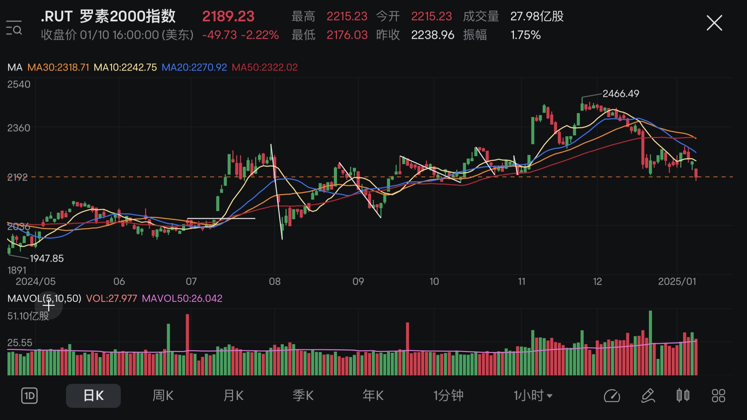Open the candlestick chart style icon
This screenshot has height=420, width=747.
point(683,395)
